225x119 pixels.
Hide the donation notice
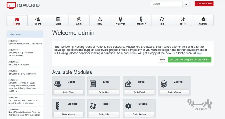(x=163, y=60)
